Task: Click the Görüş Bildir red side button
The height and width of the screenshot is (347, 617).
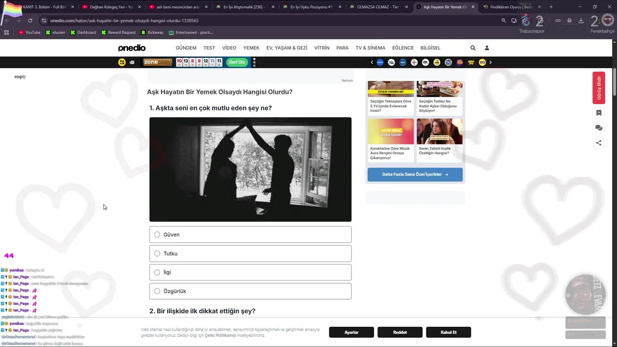Action: coord(599,88)
